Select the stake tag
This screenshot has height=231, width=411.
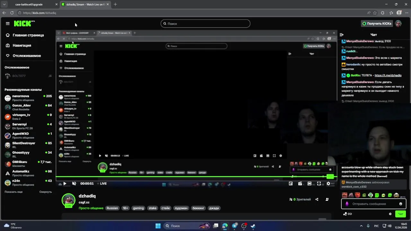(x=153, y=208)
